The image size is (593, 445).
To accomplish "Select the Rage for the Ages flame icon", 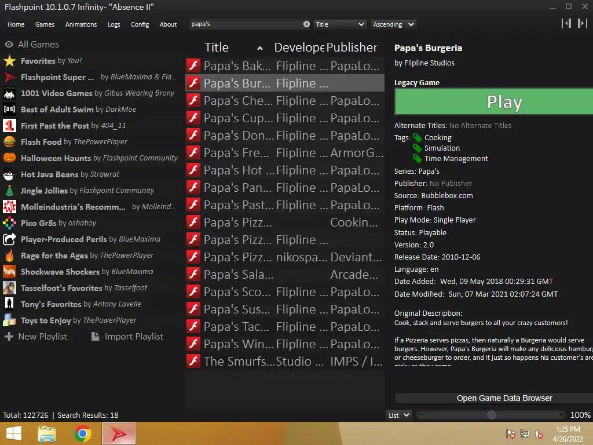I will click(9, 256).
